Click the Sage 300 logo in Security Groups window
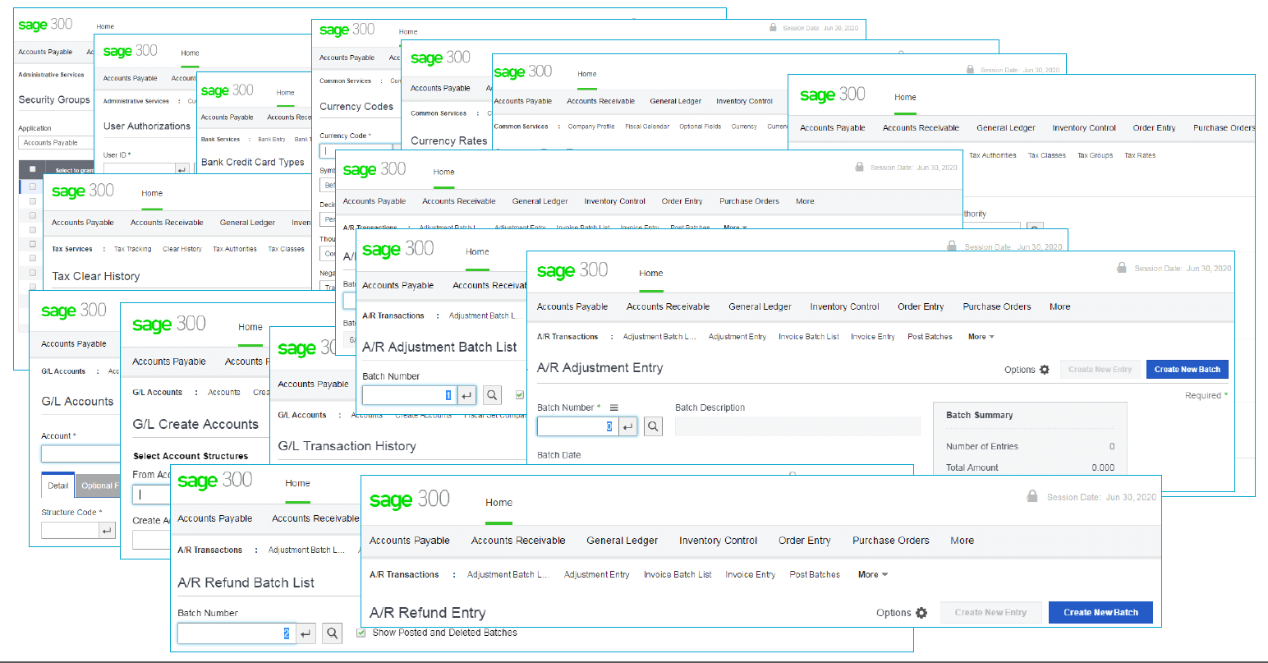 pos(45,25)
